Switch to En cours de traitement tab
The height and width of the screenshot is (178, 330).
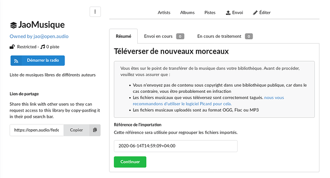[225, 36]
